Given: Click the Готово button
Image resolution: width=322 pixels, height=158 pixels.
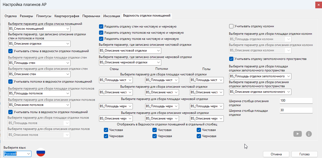Looking at the screenshot, I should tap(305, 154).
